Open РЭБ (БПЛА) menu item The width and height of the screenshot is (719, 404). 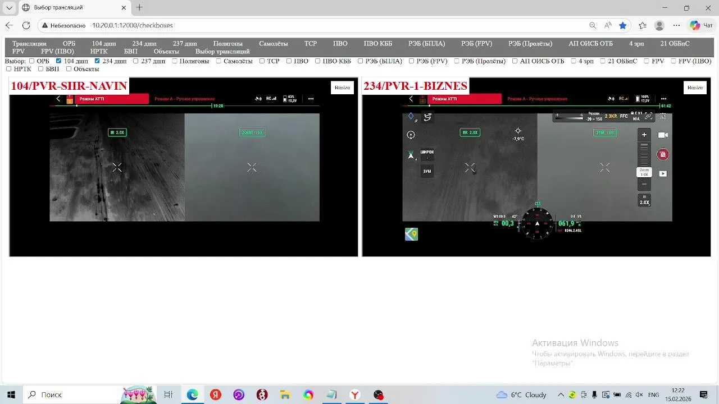[426, 43]
